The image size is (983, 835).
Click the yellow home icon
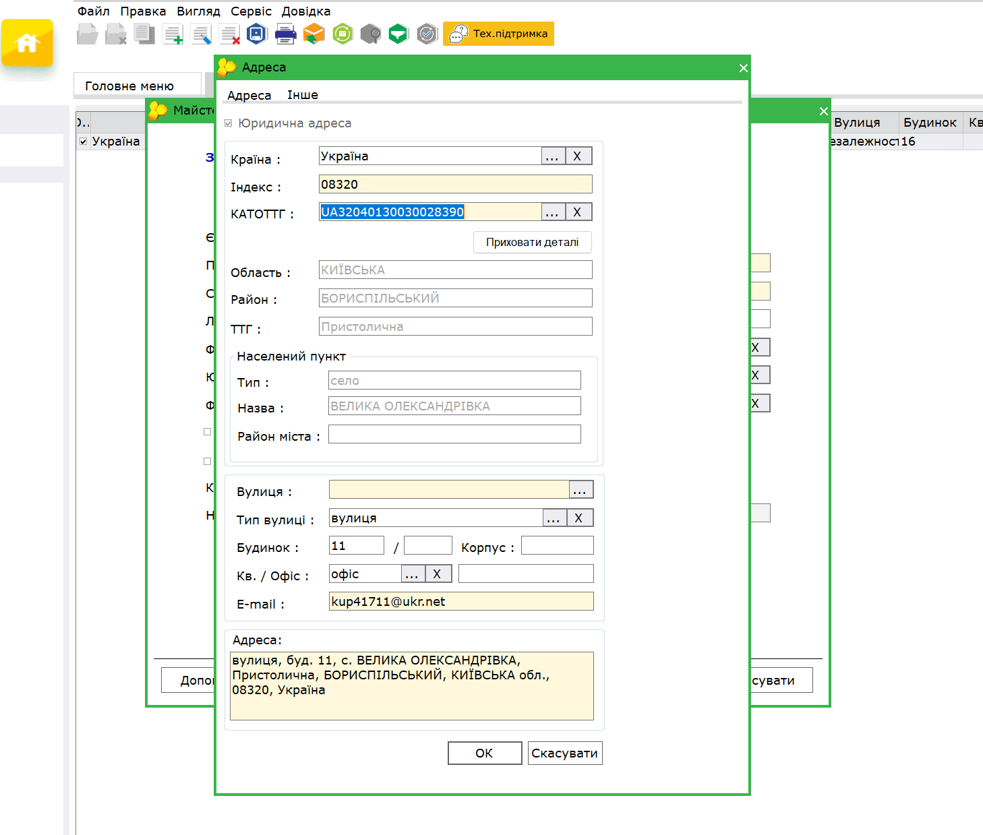pos(27,43)
